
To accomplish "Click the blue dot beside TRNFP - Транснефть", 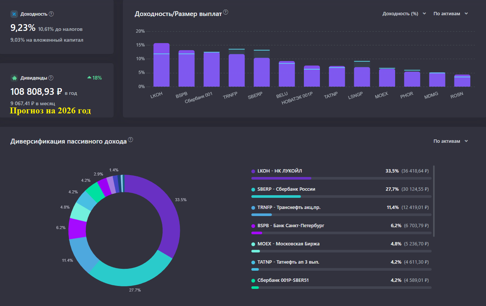I will [x=253, y=207].
